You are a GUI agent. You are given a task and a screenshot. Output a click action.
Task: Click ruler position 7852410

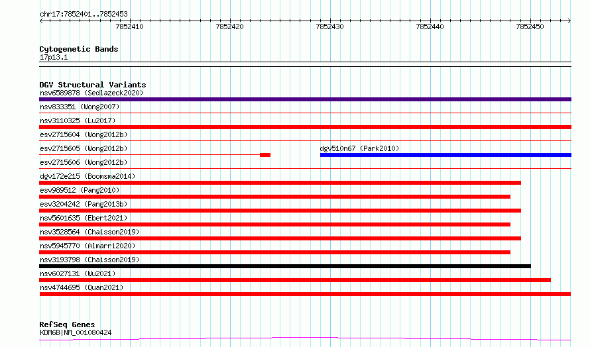(129, 26)
